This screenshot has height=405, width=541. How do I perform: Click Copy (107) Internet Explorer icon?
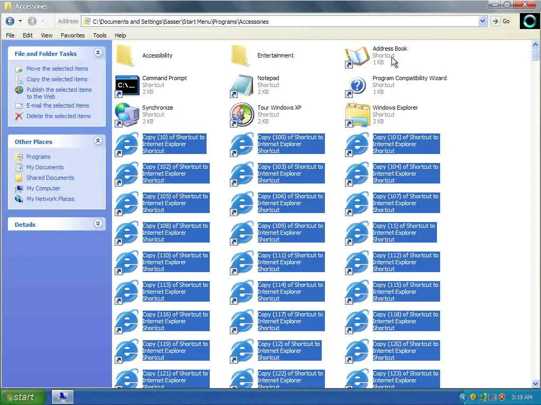357,204
